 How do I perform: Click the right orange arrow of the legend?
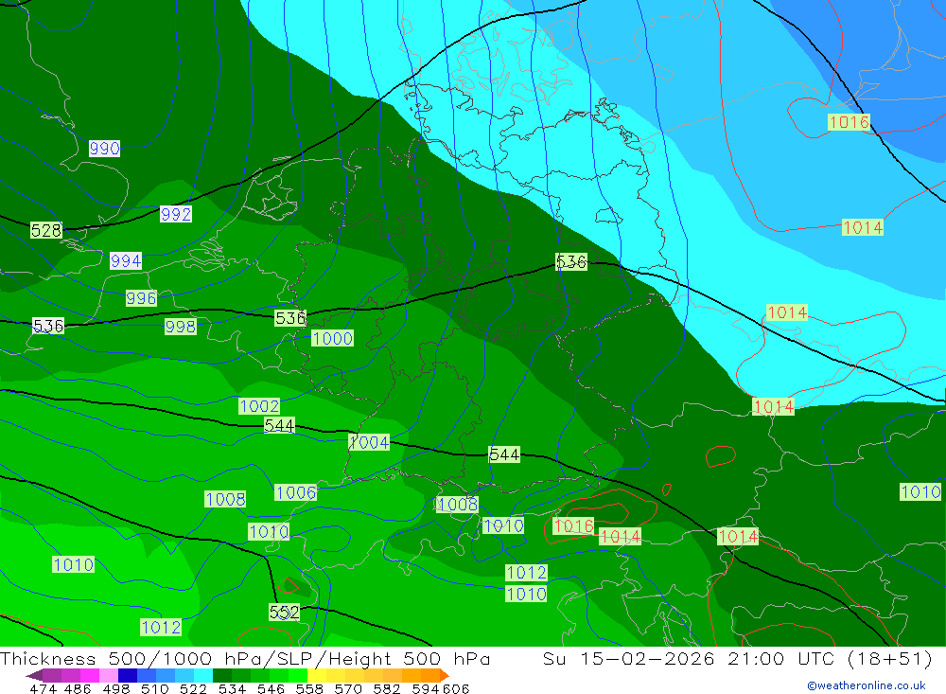click(445, 675)
